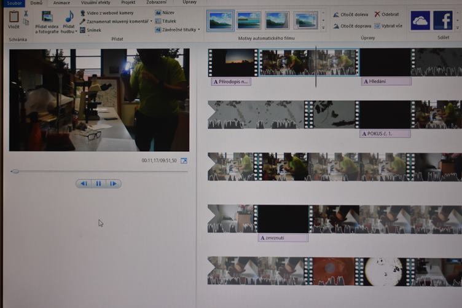The width and height of the screenshot is (462, 308).
Task: Select the Hledání caption on timeline
Action: click(386, 81)
